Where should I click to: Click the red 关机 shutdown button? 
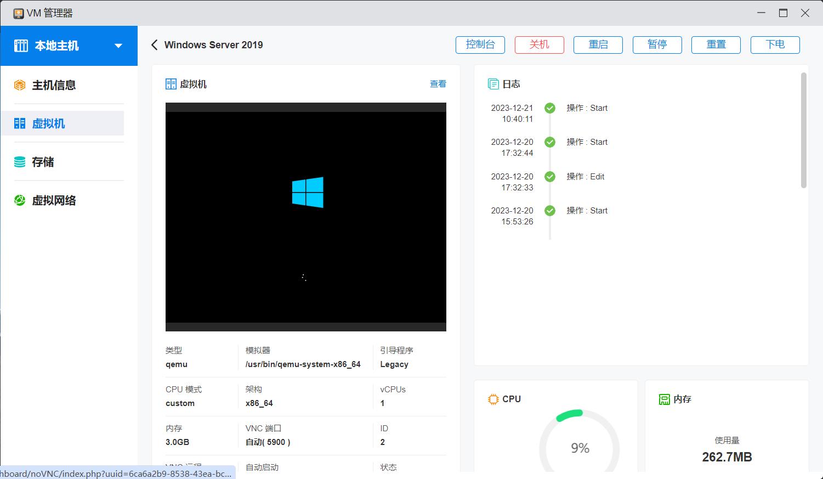click(540, 45)
